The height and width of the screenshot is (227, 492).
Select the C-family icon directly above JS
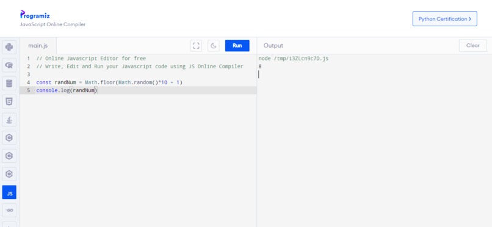(9, 174)
